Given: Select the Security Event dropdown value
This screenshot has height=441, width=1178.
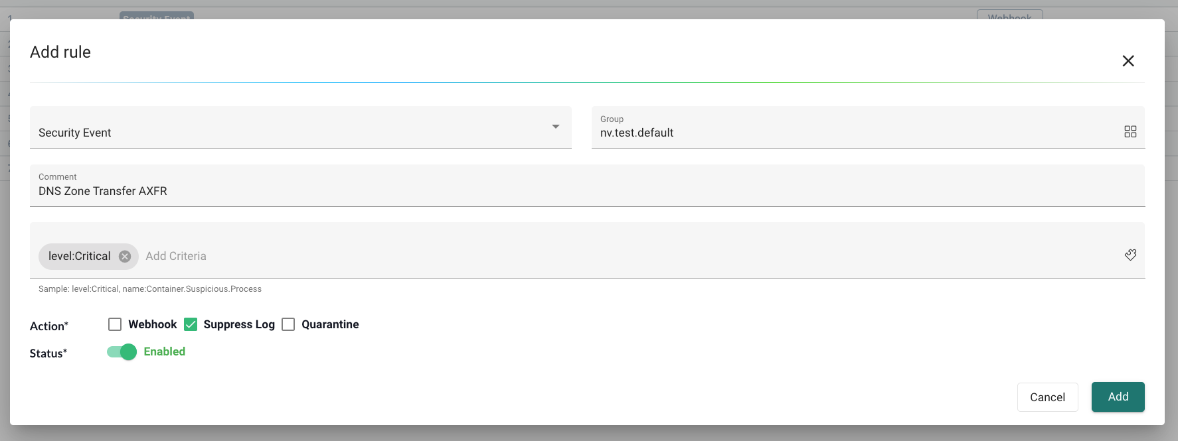Looking at the screenshot, I should coord(75,133).
